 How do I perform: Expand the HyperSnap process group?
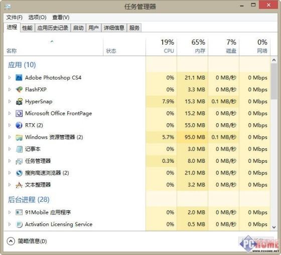(x=10, y=102)
